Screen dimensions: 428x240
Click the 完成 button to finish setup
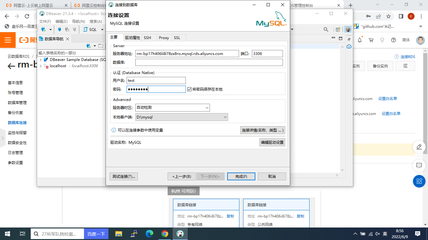point(241,176)
